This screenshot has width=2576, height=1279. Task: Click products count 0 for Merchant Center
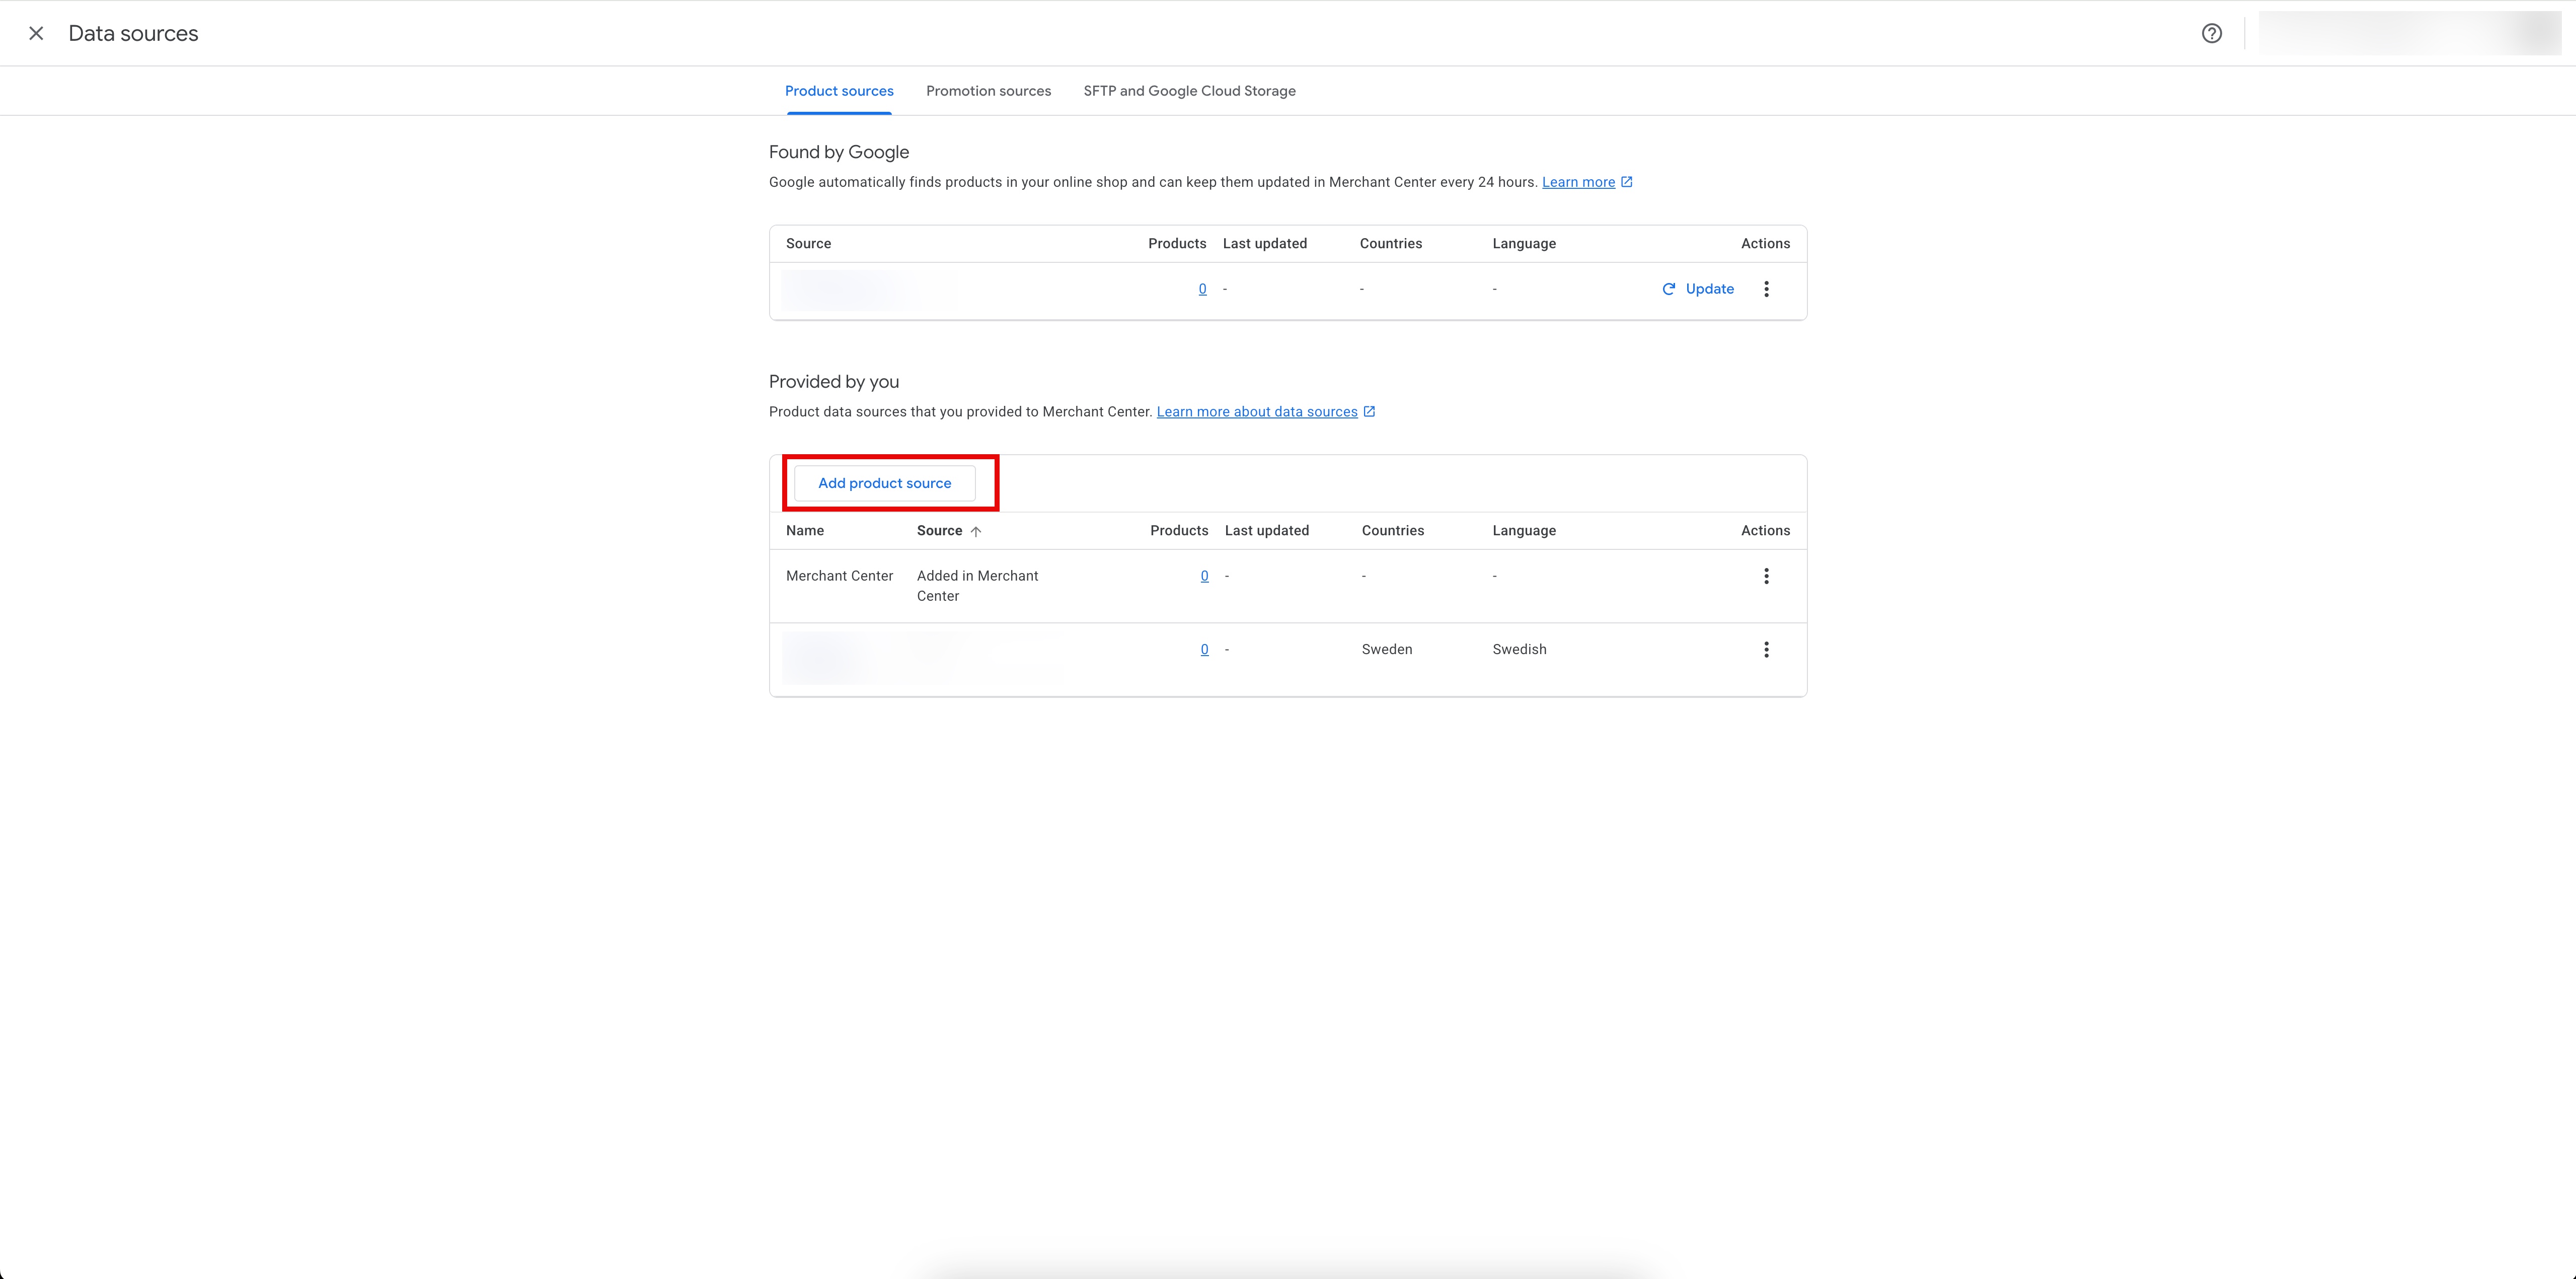1204,577
